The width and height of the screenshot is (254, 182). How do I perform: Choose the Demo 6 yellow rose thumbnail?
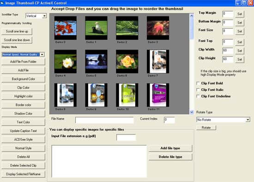[x=127, y=61]
